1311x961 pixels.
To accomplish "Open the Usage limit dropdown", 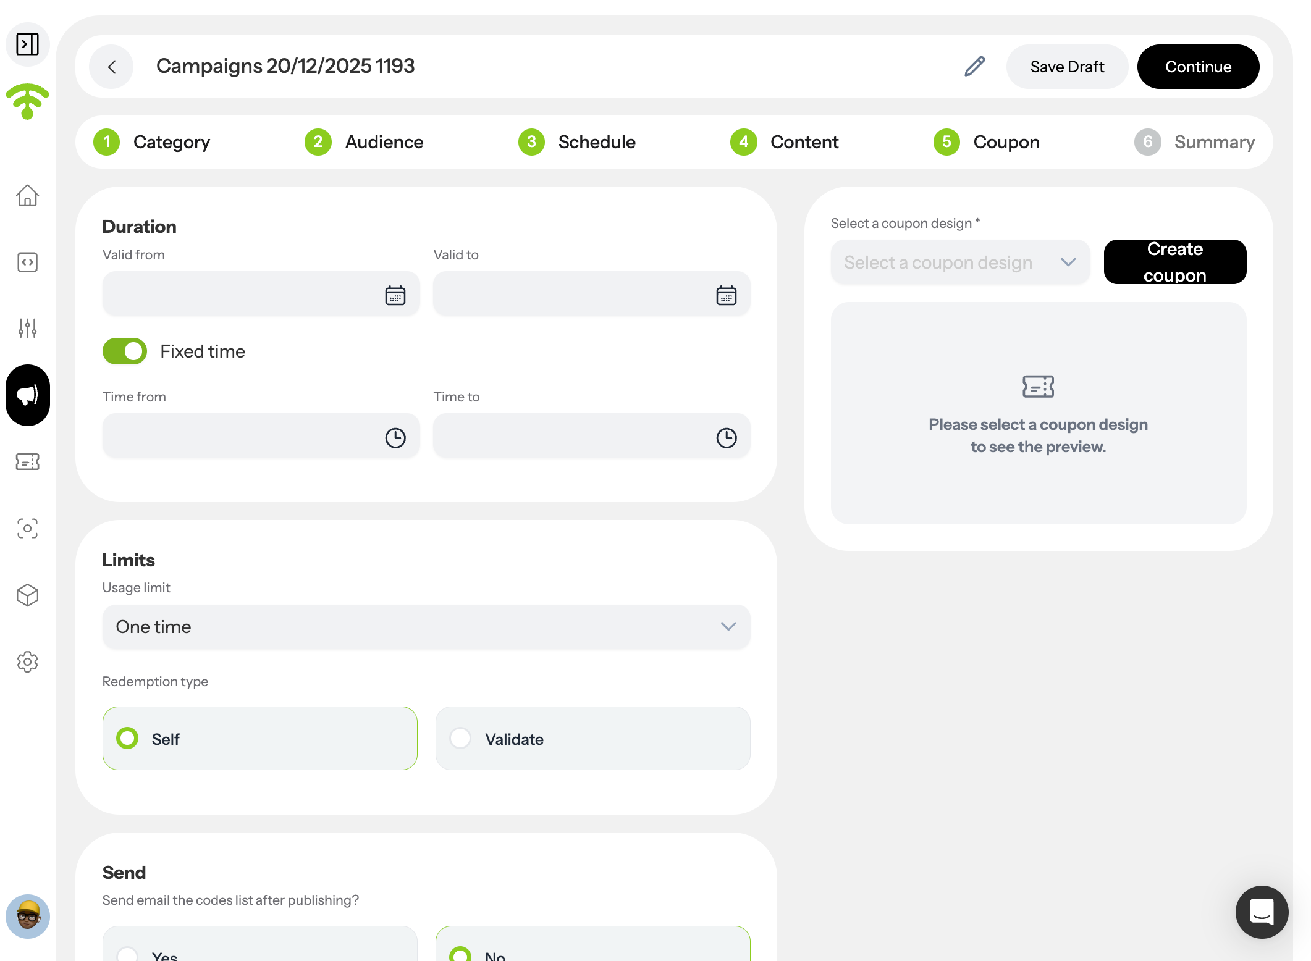I will click(x=426, y=627).
